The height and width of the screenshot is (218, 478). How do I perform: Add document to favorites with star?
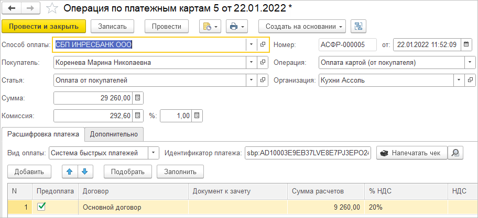[x=51, y=8]
